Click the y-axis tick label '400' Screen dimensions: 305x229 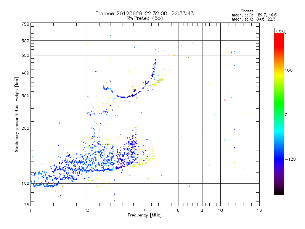[25, 73]
